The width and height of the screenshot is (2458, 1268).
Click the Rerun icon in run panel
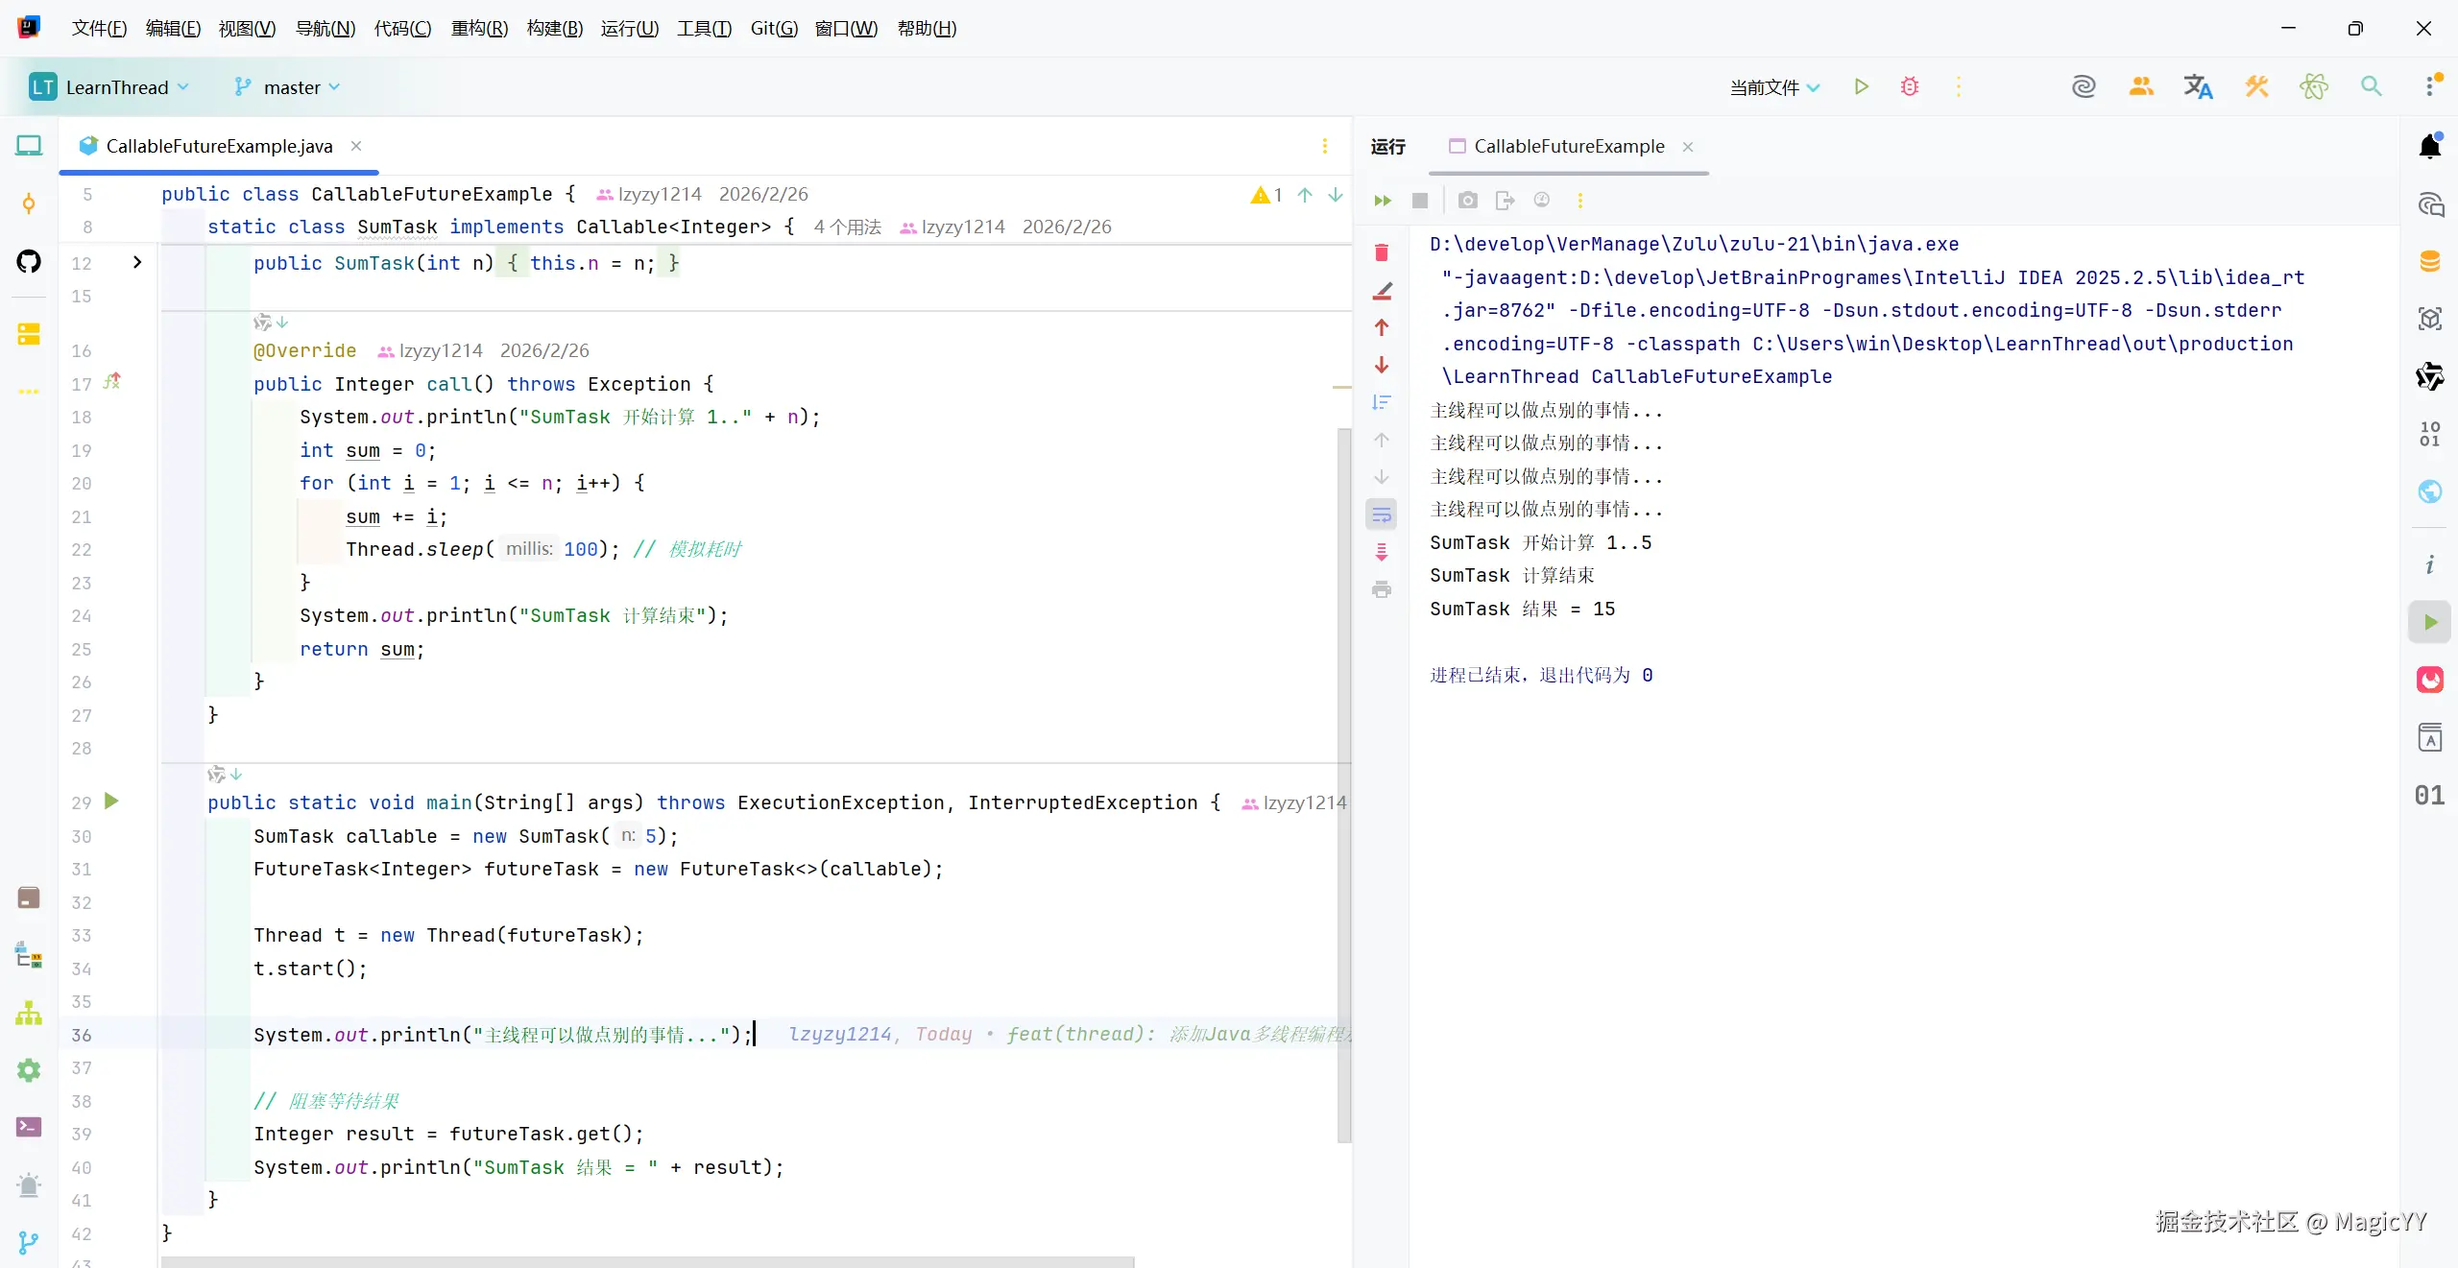pos(1383,201)
